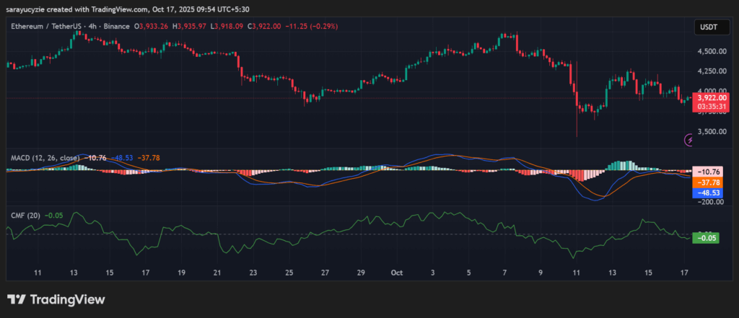Click the purple lightning bolt icon
The image size is (739, 318).
pos(688,140)
